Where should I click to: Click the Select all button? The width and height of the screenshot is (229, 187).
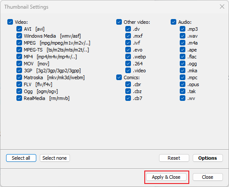pos(21,158)
